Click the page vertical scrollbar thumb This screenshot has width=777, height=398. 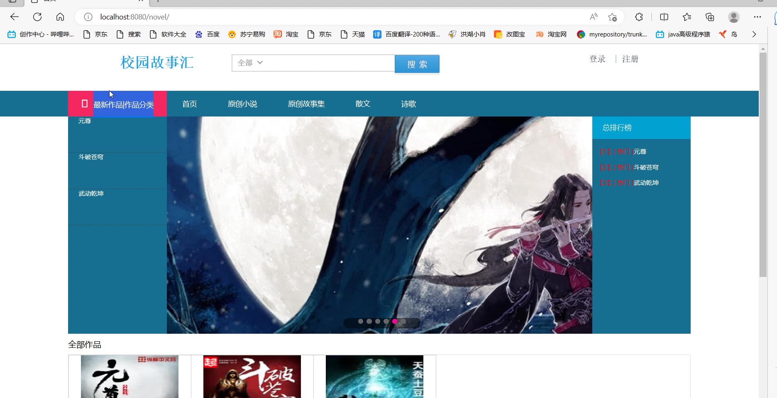click(x=763, y=165)
